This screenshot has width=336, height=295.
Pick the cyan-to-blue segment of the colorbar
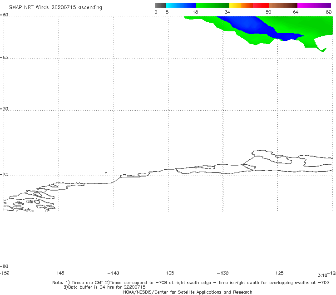(181, 5)
